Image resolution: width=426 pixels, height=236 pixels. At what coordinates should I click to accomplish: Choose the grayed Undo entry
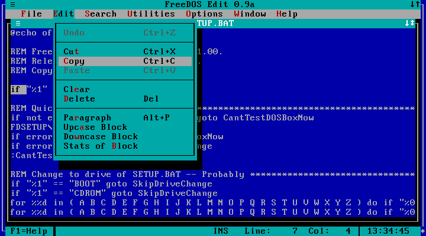[x=125, y=33]
